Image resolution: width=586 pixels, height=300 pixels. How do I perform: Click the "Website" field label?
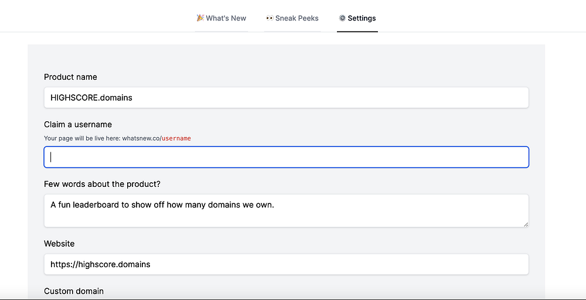(59, 243)
